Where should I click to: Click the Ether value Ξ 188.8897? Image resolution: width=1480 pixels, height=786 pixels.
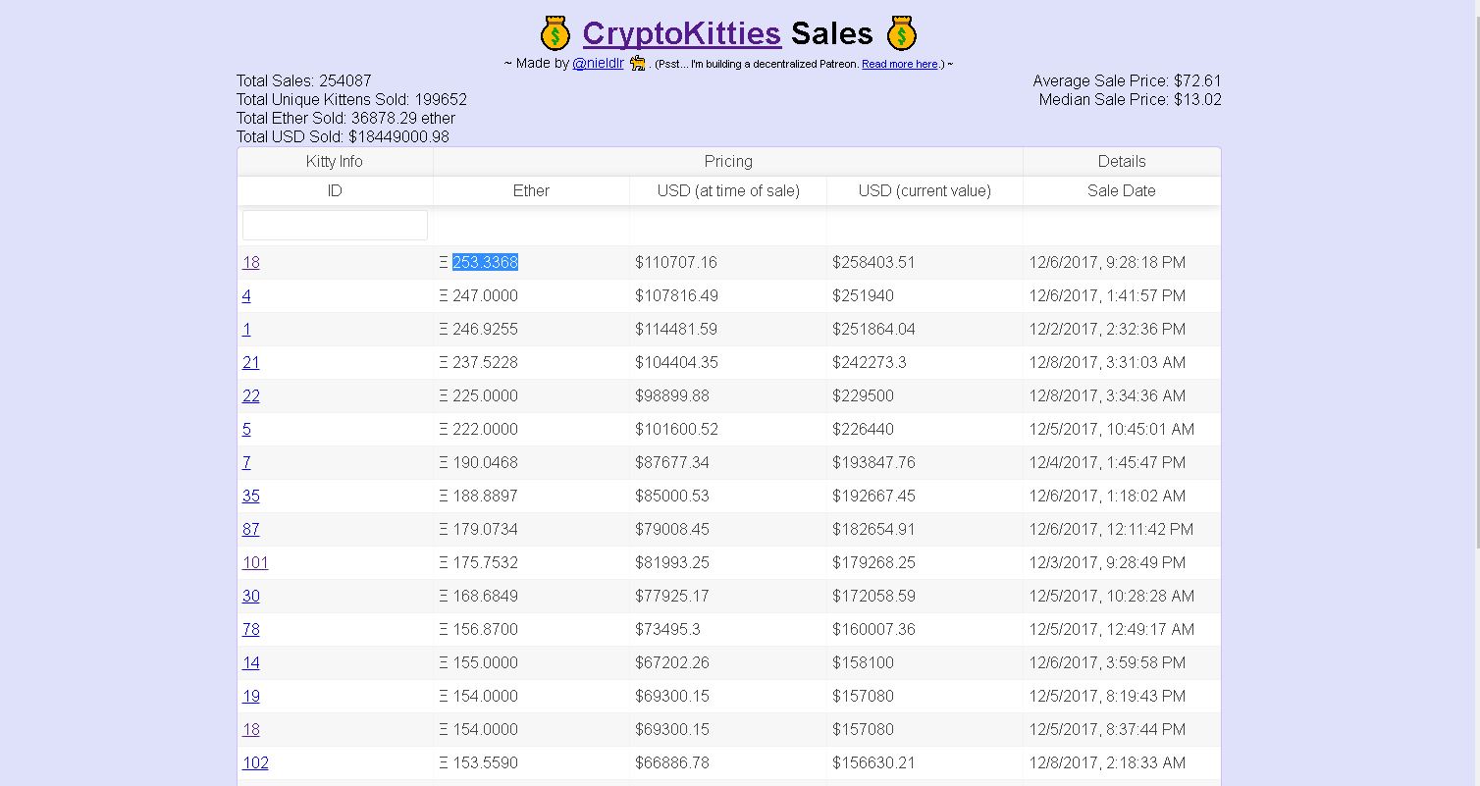(479, 496)
